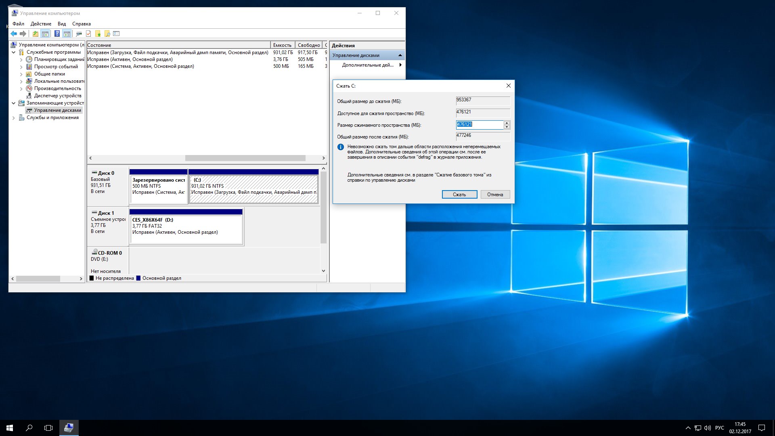Increase shrink size with spinner up arrow
Viewport: 775px width, 436px height.
click(507, 123)
